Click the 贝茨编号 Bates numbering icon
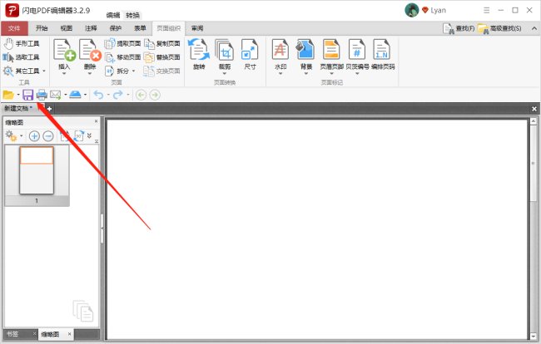 (357, 53)
